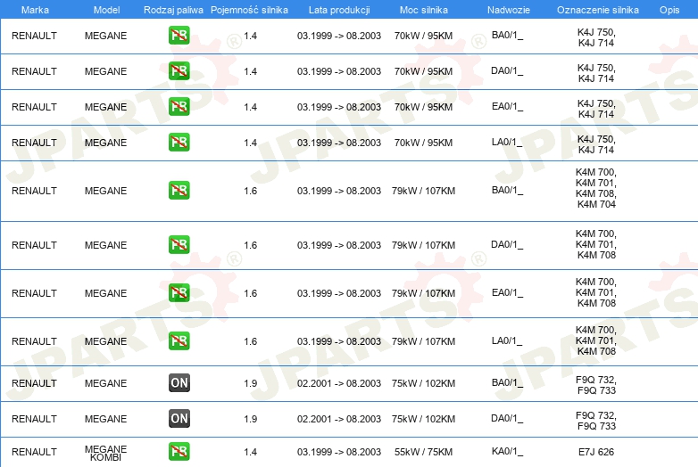Select the 1.4 capacity in the EA0/1_ row
Screen dimensions: 698x467
250,107
